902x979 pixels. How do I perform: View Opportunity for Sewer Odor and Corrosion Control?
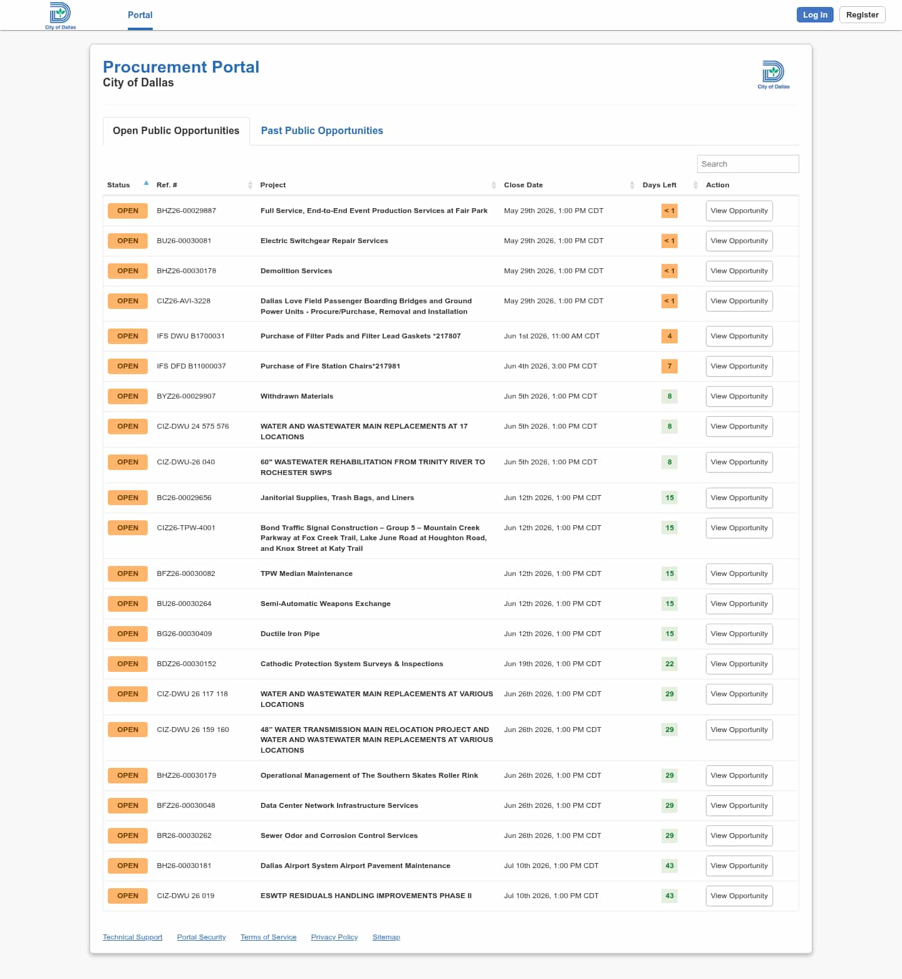coord(739,835)
